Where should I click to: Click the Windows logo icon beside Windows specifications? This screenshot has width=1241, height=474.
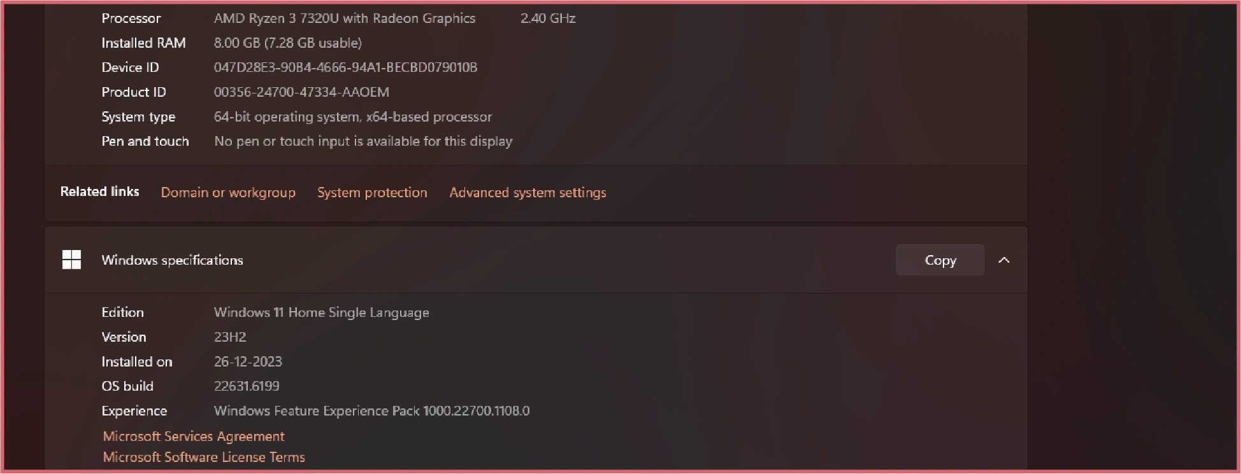(71, 260)
